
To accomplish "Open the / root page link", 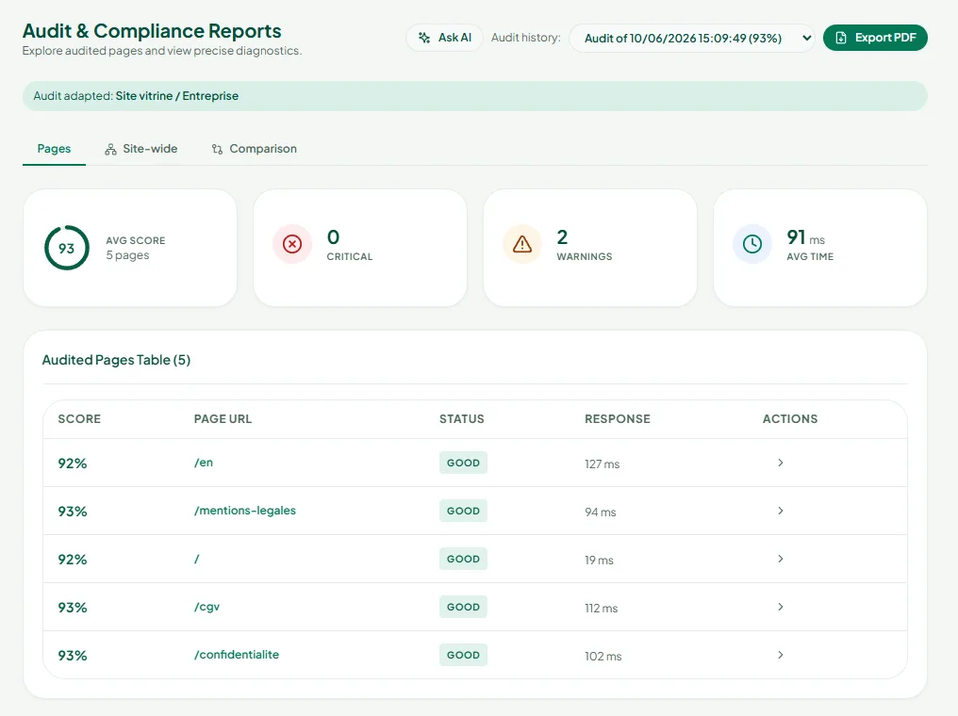I will (197, 559).
